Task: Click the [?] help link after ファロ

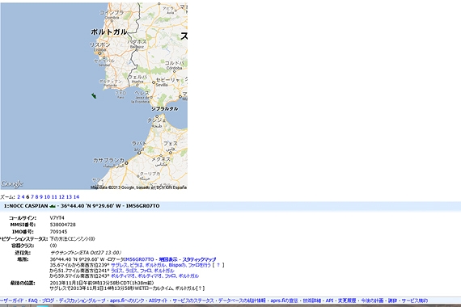Action: [x=218, y=265]
